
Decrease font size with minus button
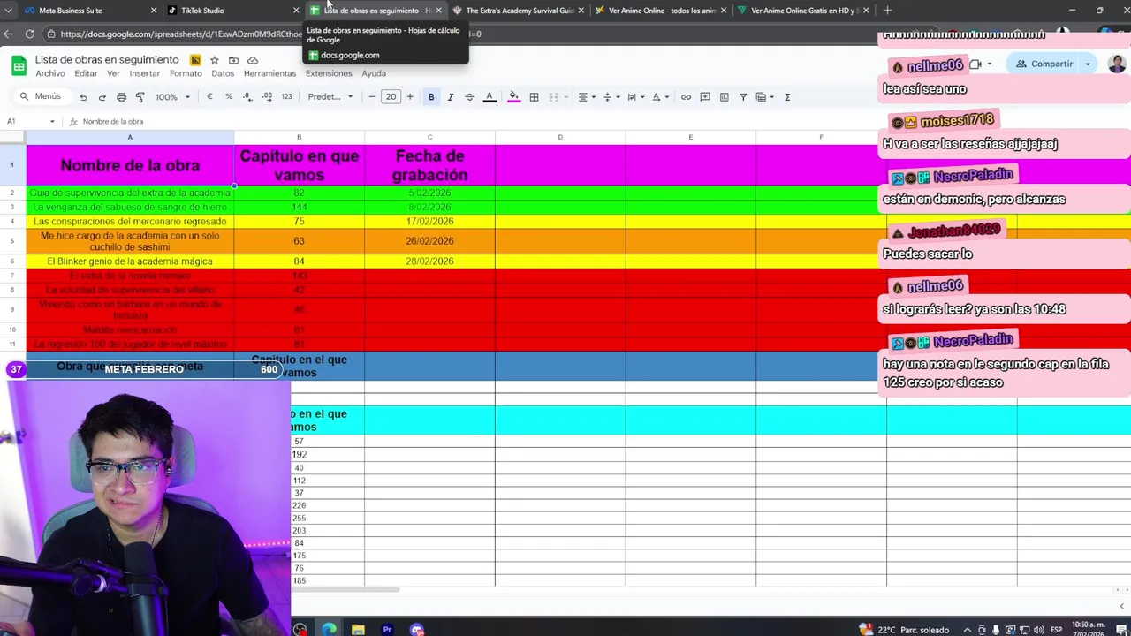(372, 97)
